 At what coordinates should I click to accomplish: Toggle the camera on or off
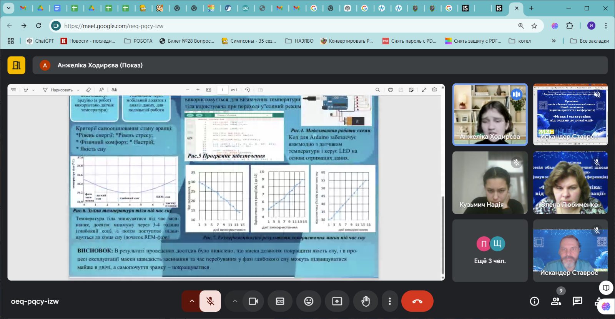[x=253, y=301]
